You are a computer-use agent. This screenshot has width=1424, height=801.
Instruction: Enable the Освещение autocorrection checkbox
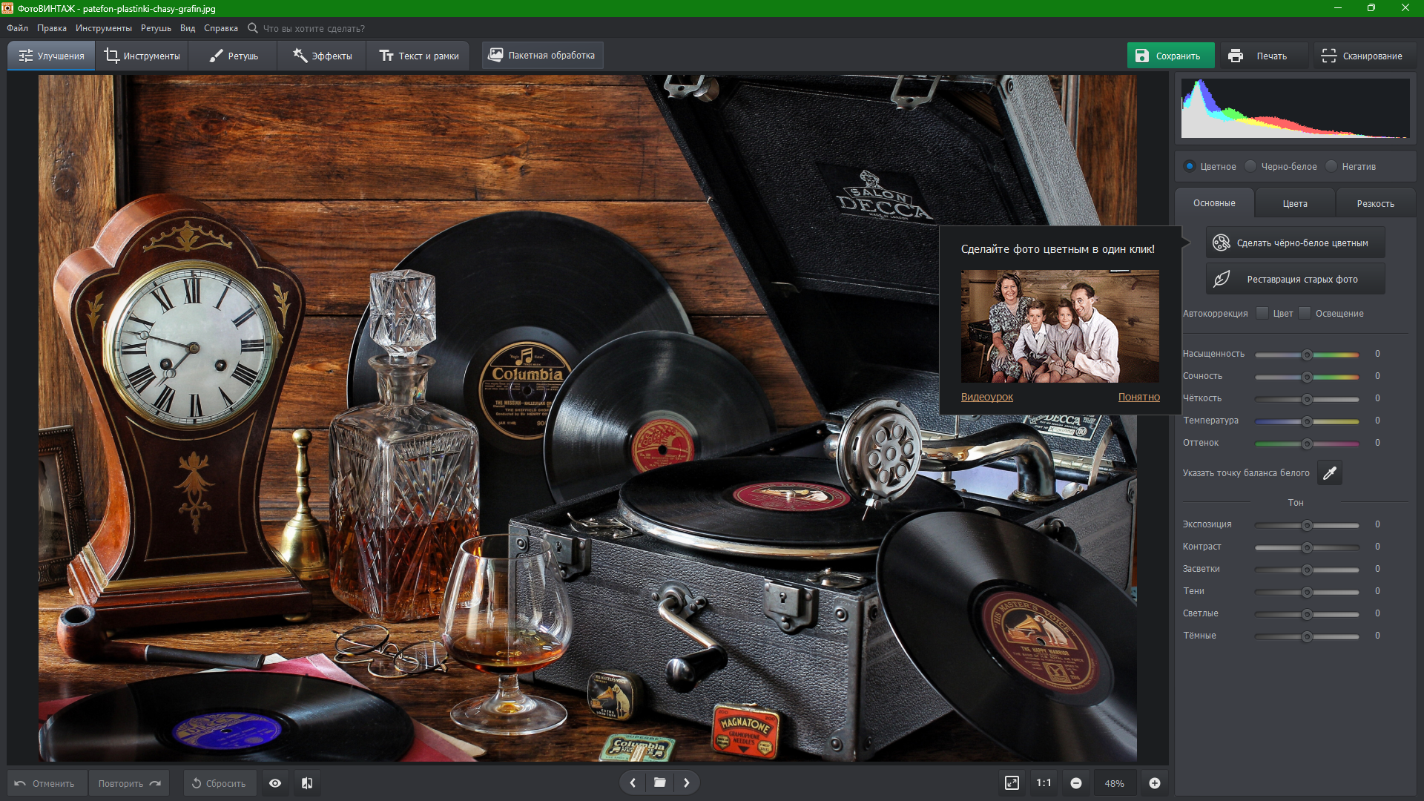tap(1305, 313)
